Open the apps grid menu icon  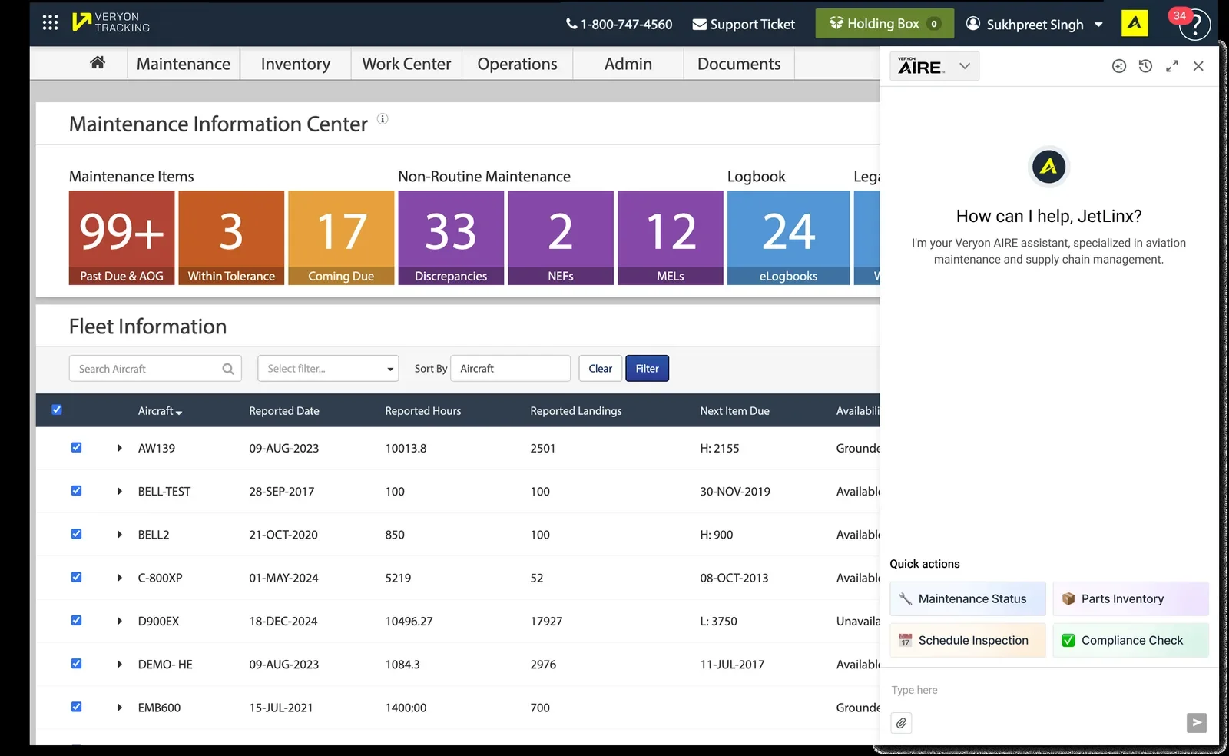click(x=50, y=22)
